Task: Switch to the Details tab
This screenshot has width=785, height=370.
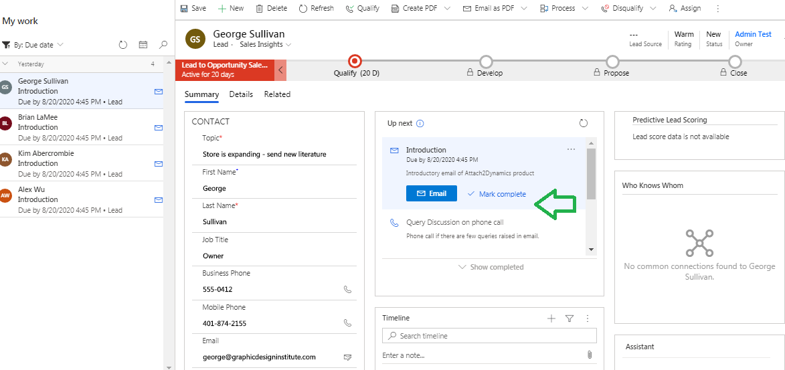Action: pos(242,94)
